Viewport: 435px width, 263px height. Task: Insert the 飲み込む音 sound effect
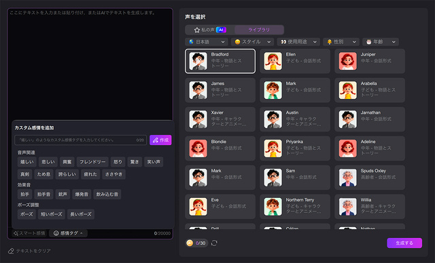click(x=107, y=195)
